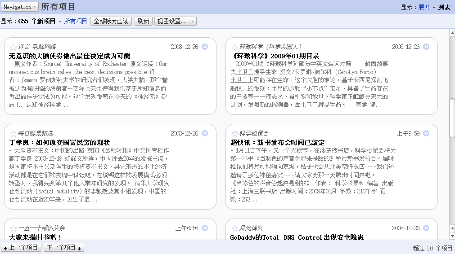Click the scrollbar up arrow at top
This screenshot has height=254, width=455.
tap(452, 33)
